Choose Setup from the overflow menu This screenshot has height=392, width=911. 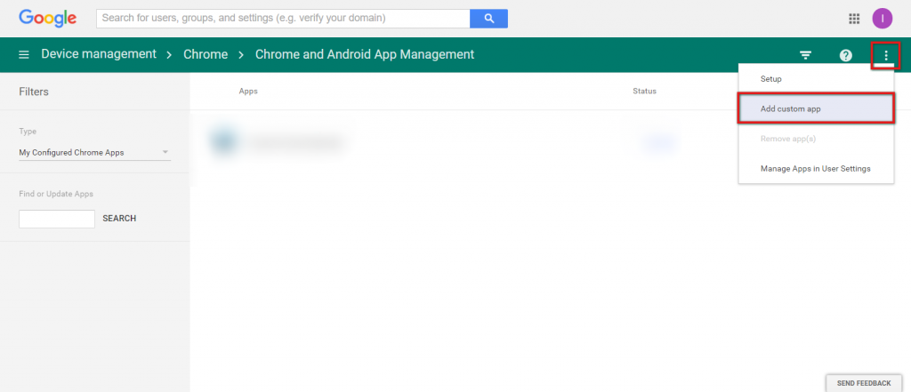pos(816,79)
